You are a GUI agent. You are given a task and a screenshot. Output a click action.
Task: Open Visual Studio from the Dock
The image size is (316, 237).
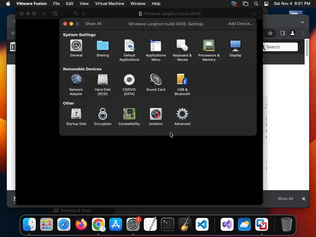pos(227,224)
